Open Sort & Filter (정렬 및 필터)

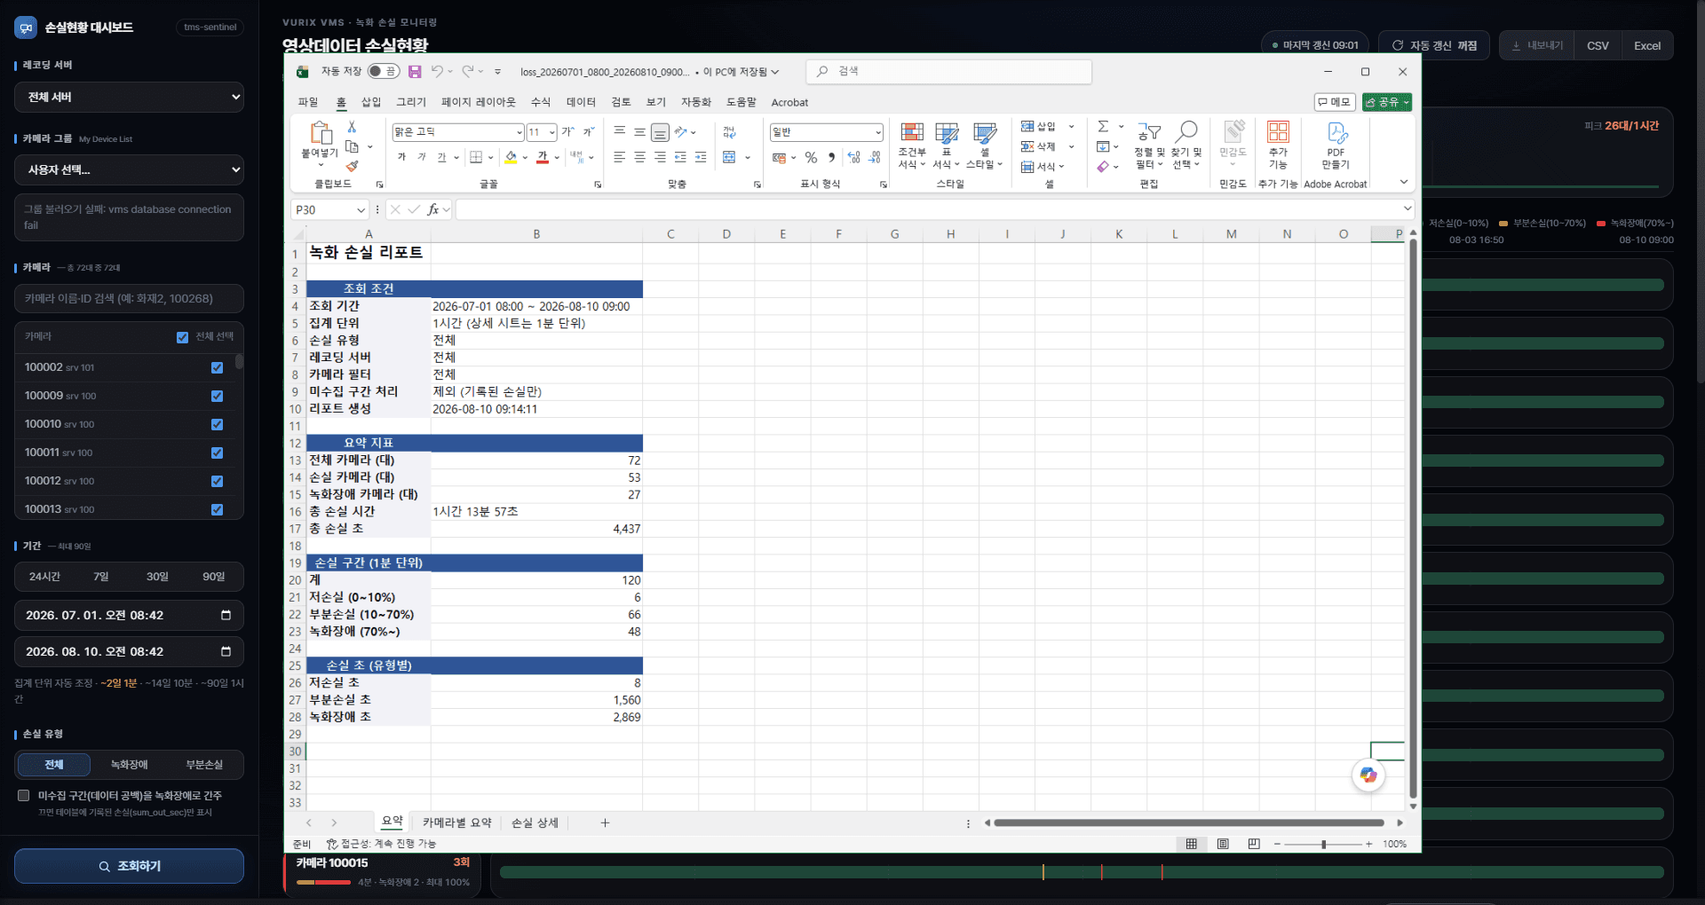point(1149,146)
